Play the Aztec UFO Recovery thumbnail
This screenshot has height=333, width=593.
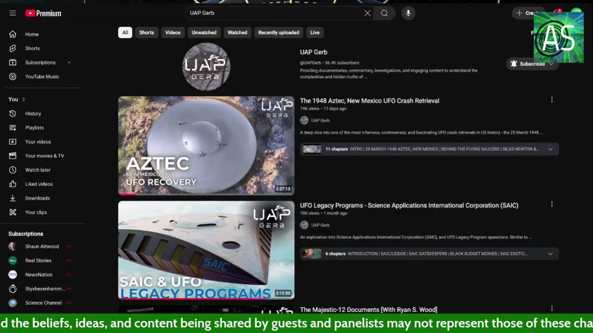pos(206,146)
